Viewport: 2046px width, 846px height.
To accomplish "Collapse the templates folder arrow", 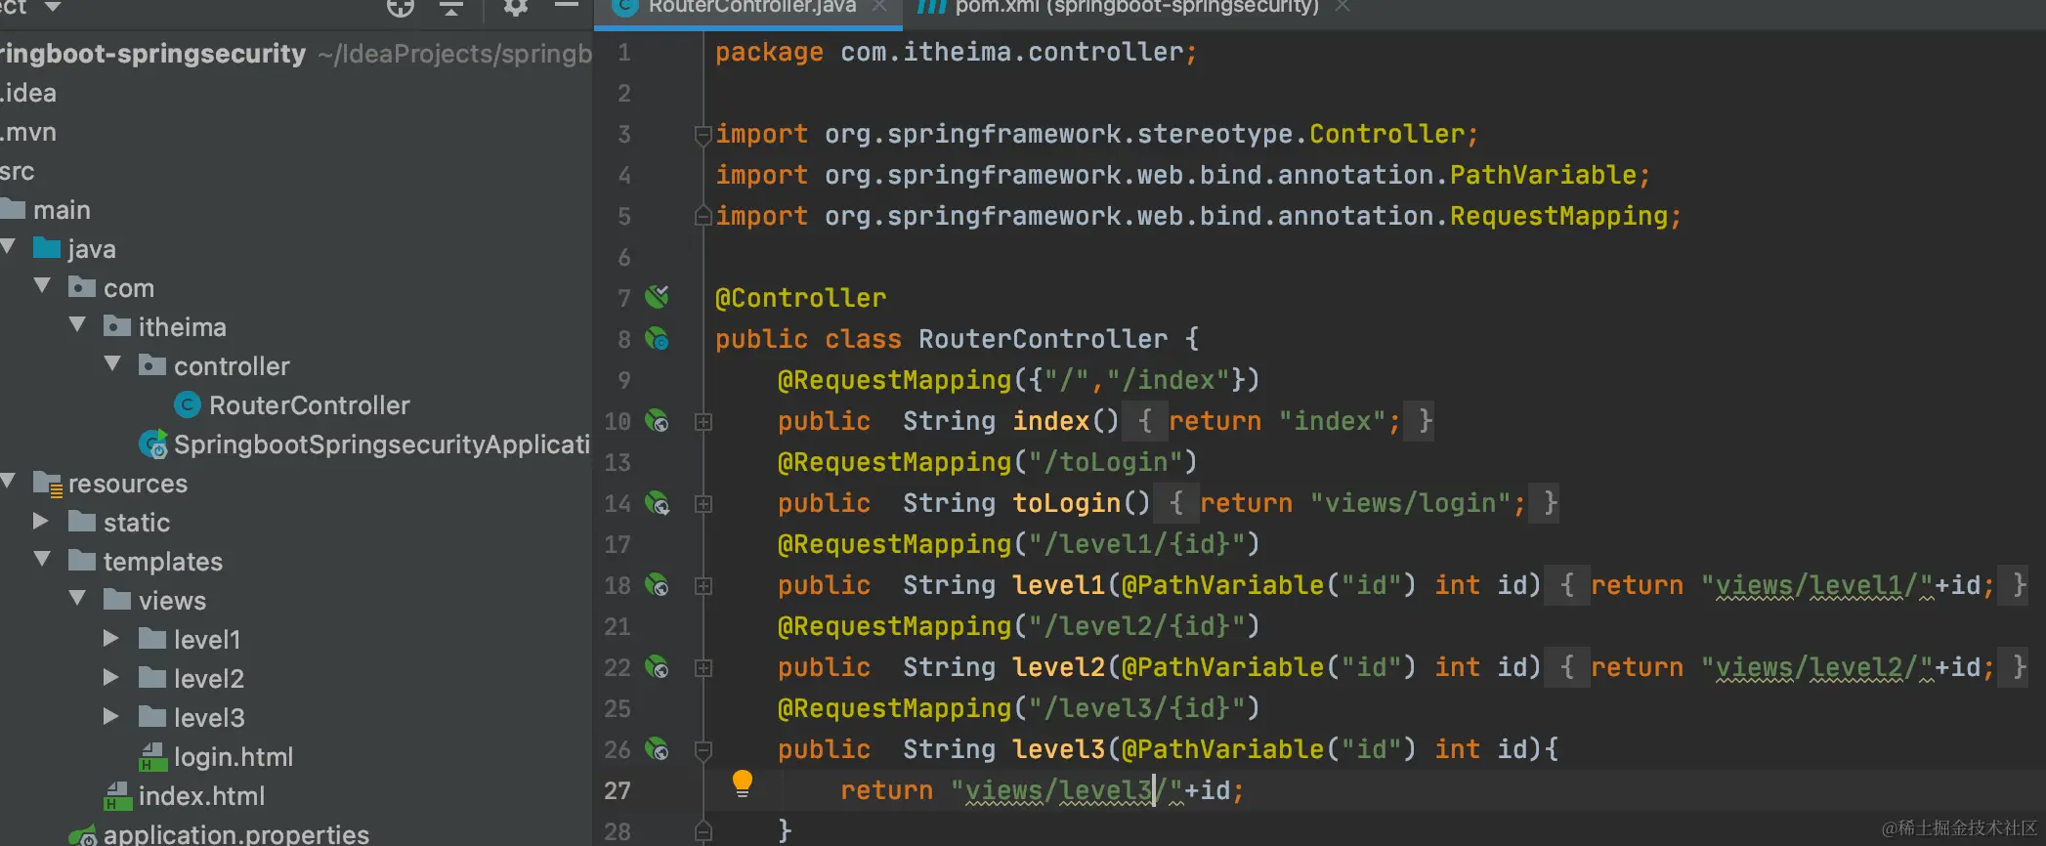I will coord(42,560).
